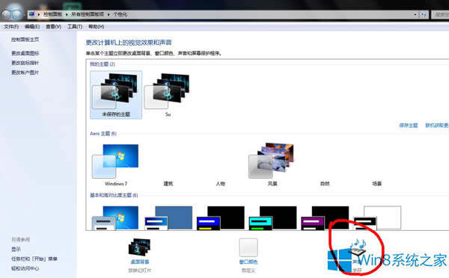Select the 人物 theme label
Screen dimensions: 449x278
click(x=220, y=184)
